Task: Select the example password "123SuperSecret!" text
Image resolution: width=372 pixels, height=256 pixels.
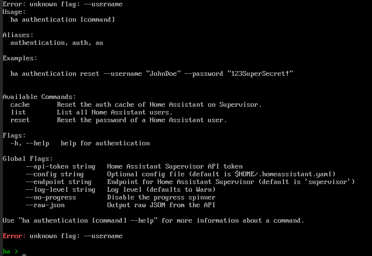Action: coord(260,74)
